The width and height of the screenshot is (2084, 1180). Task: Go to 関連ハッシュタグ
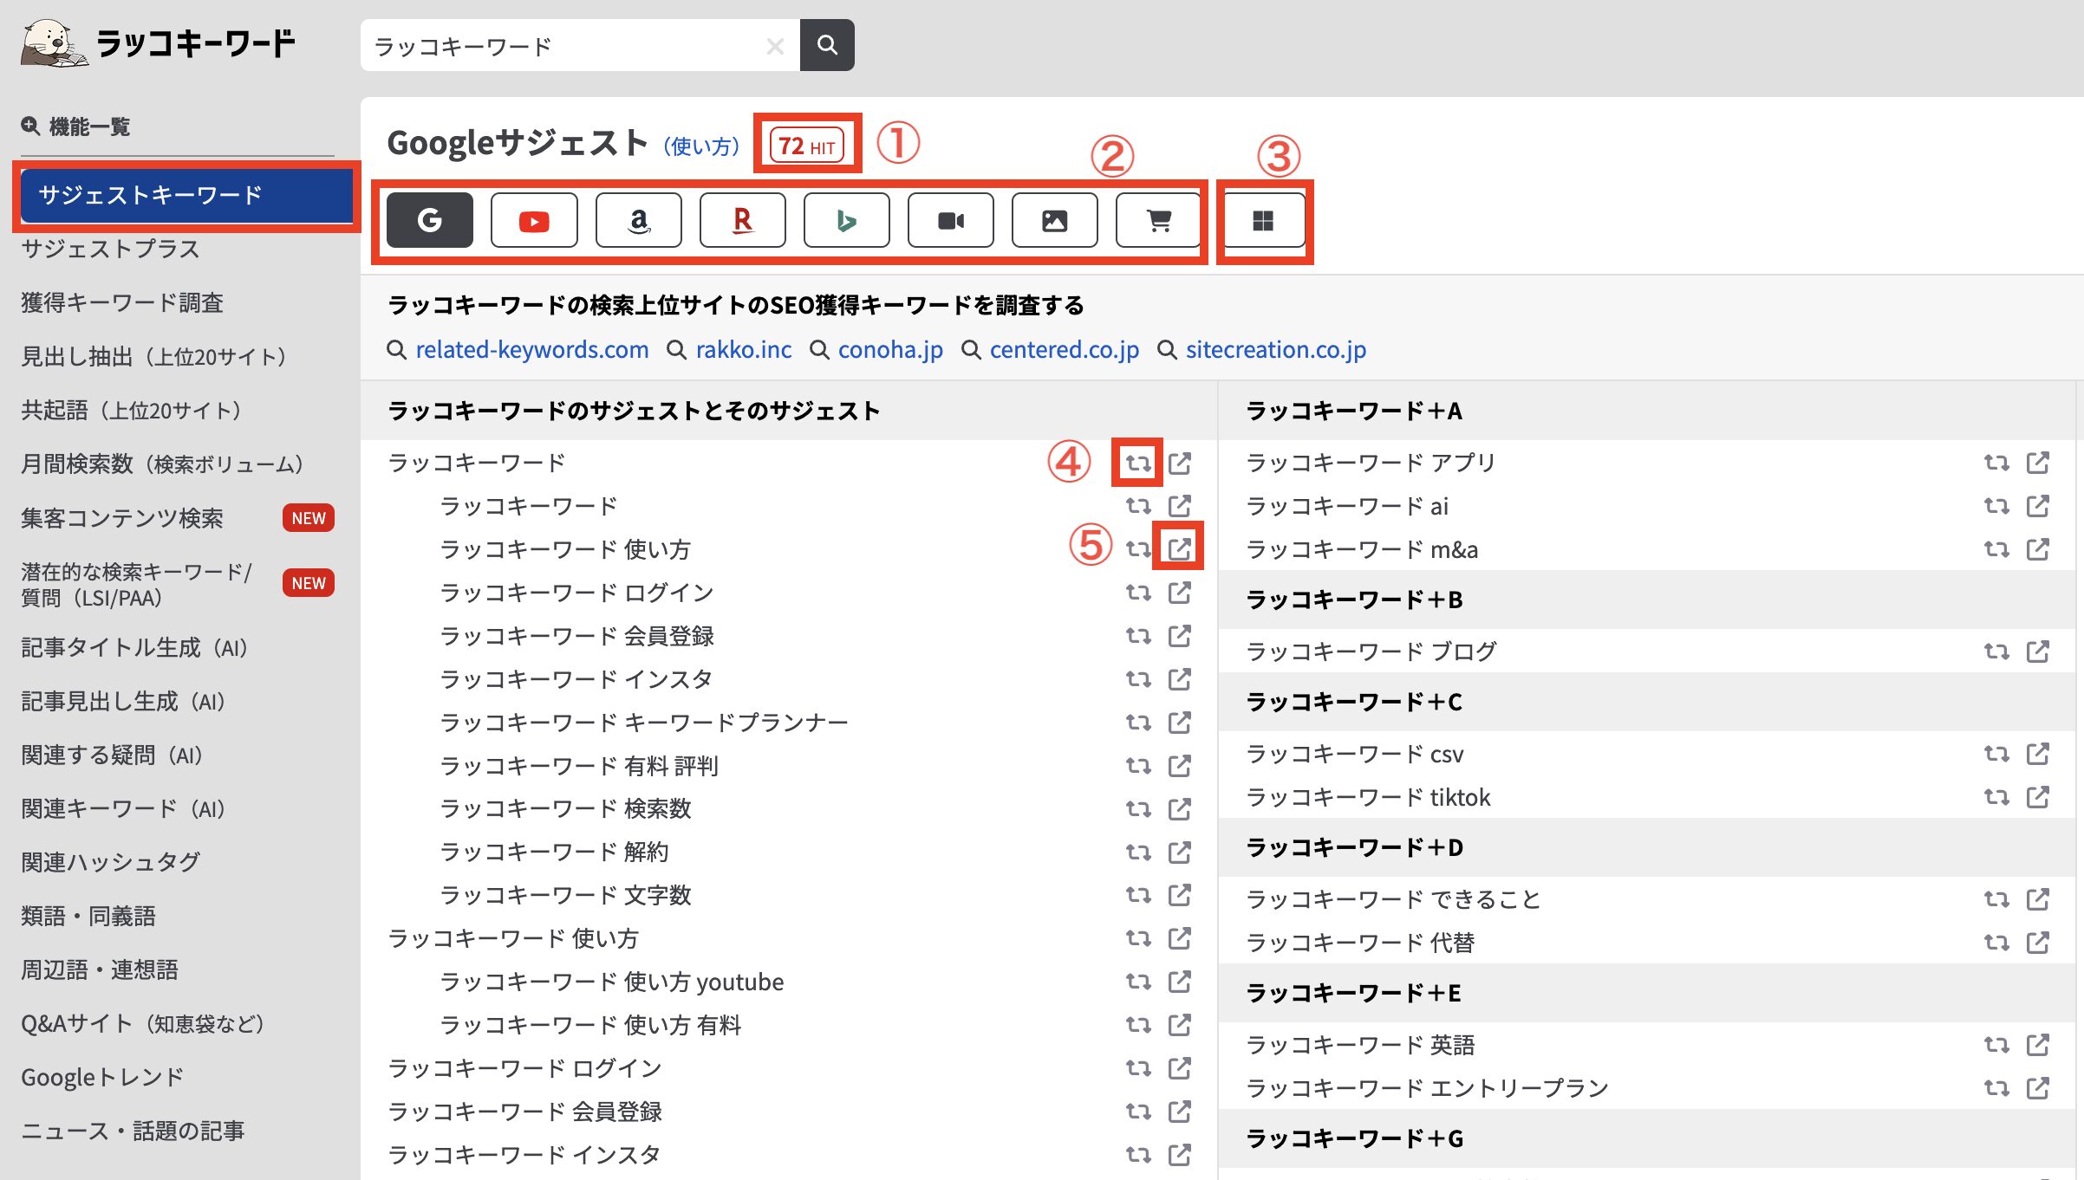[110, 863]
